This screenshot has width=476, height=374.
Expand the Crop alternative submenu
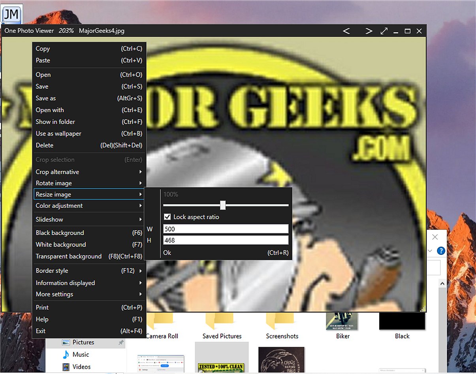point(89,172)
